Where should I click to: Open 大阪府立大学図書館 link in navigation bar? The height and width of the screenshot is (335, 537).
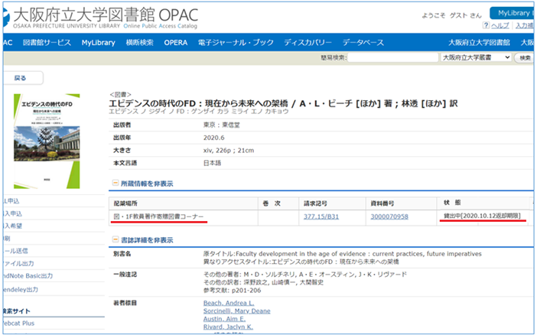pyautogui.click(x=479, y=43)
